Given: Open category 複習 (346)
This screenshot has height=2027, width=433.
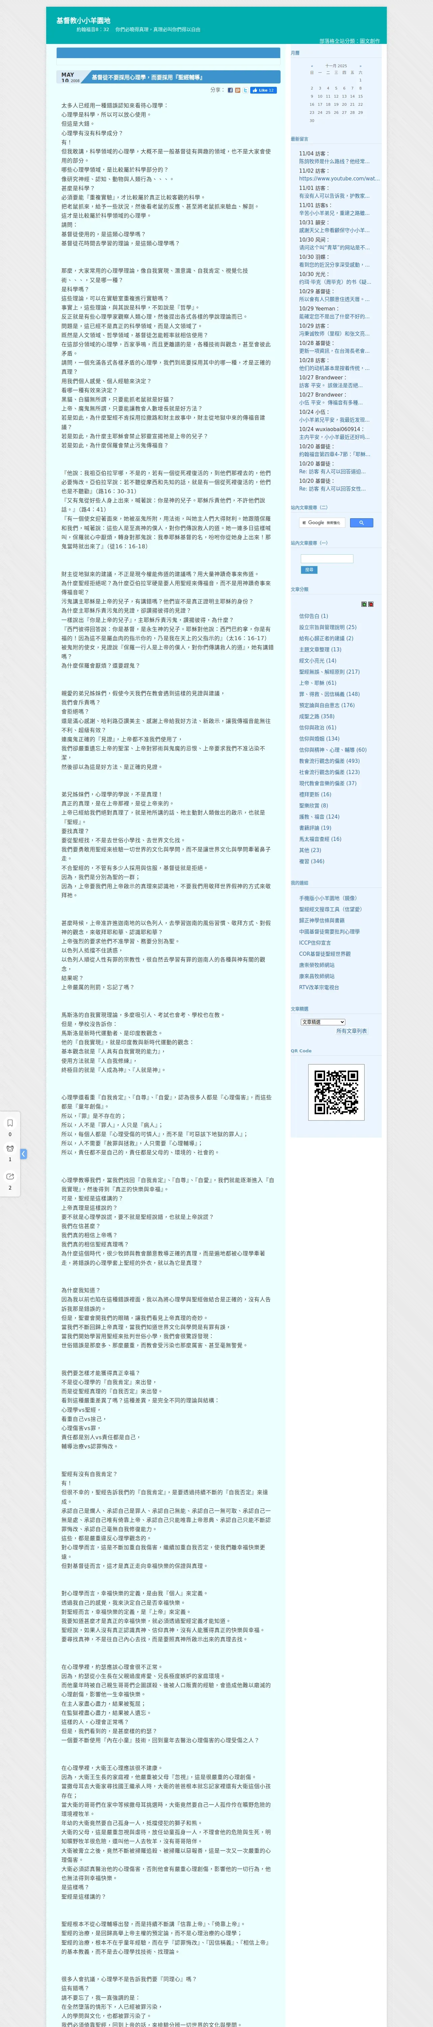Looking at the screenshot, I should (x=311, y=861).
